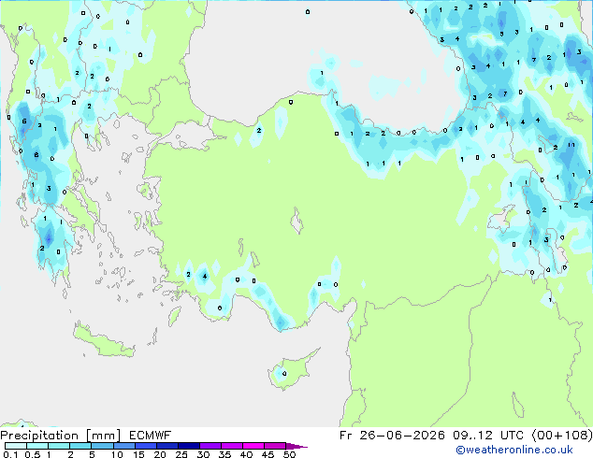Click the 10–15 mm legend color box
This screenshot has width=593, height=458.
coord(124,446)
